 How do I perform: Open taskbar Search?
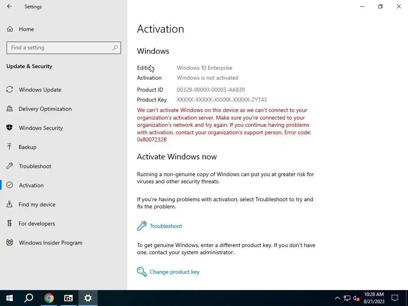pos(29,298)
